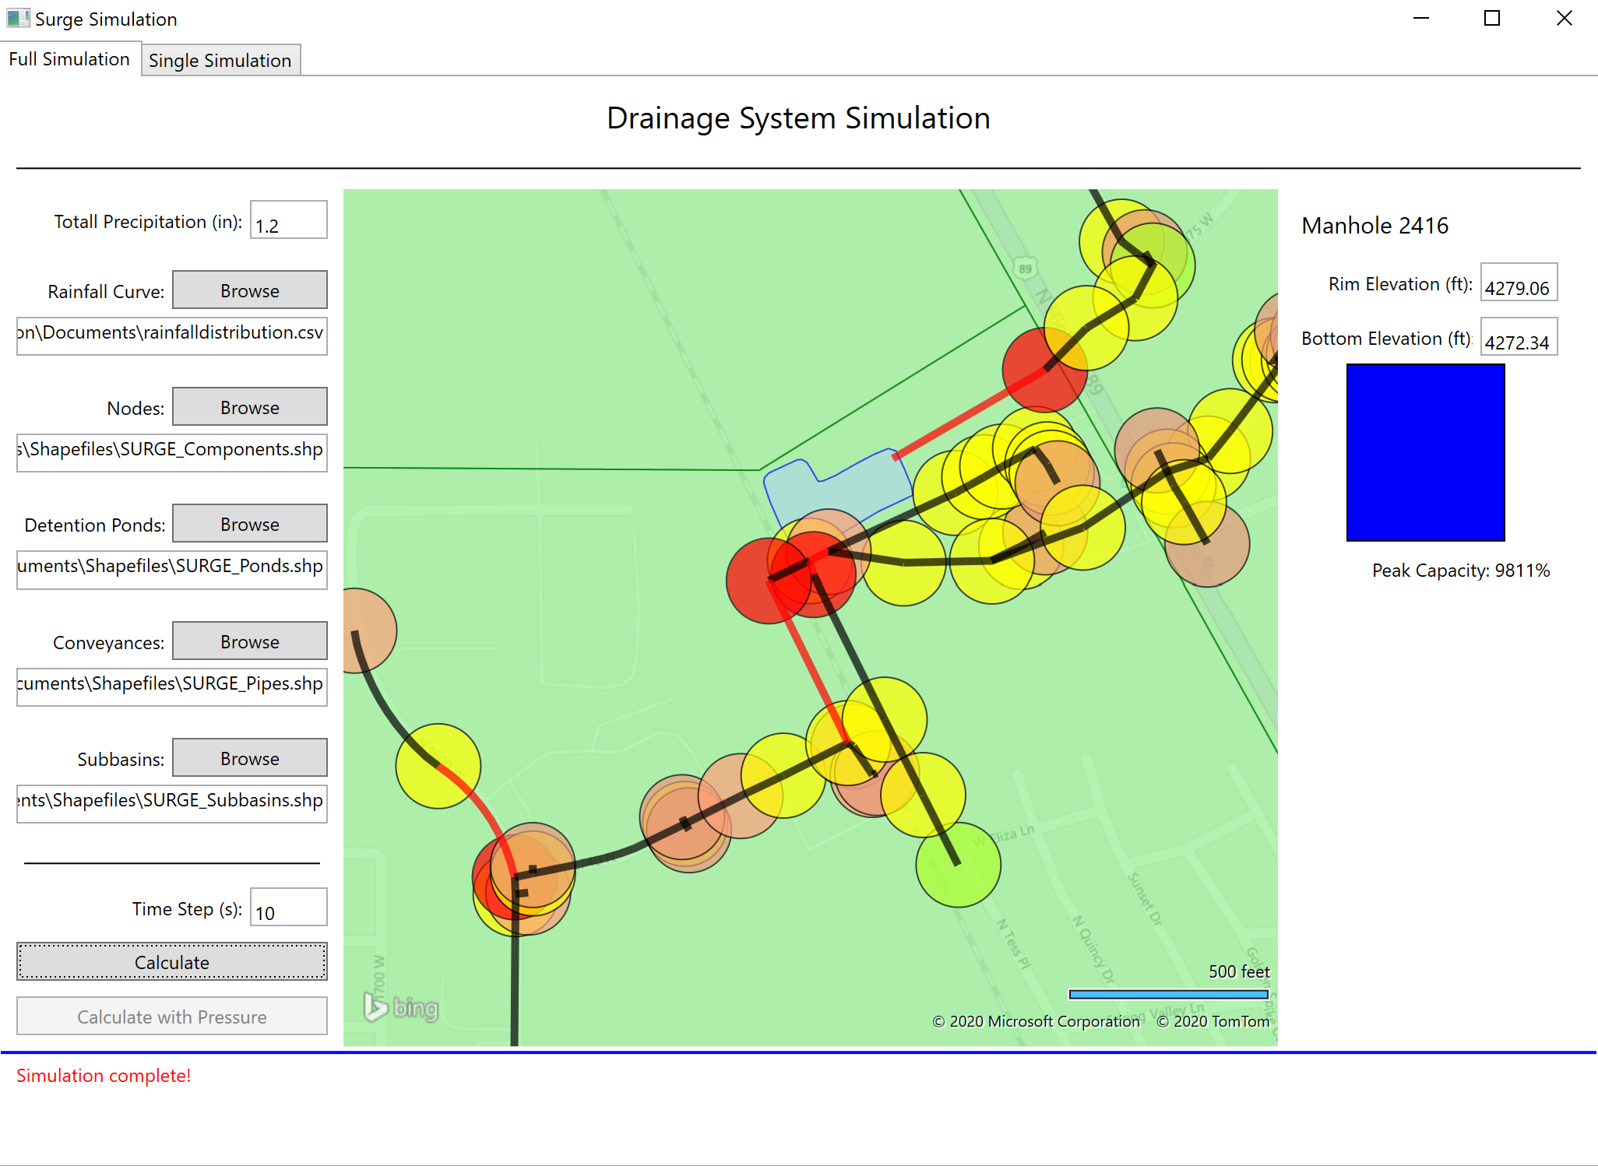Image resolution: width=1598 pixels, height=1166 pixels.
Task: Browse for the Conveyances shapefile
Action: [x=249, y=641]
